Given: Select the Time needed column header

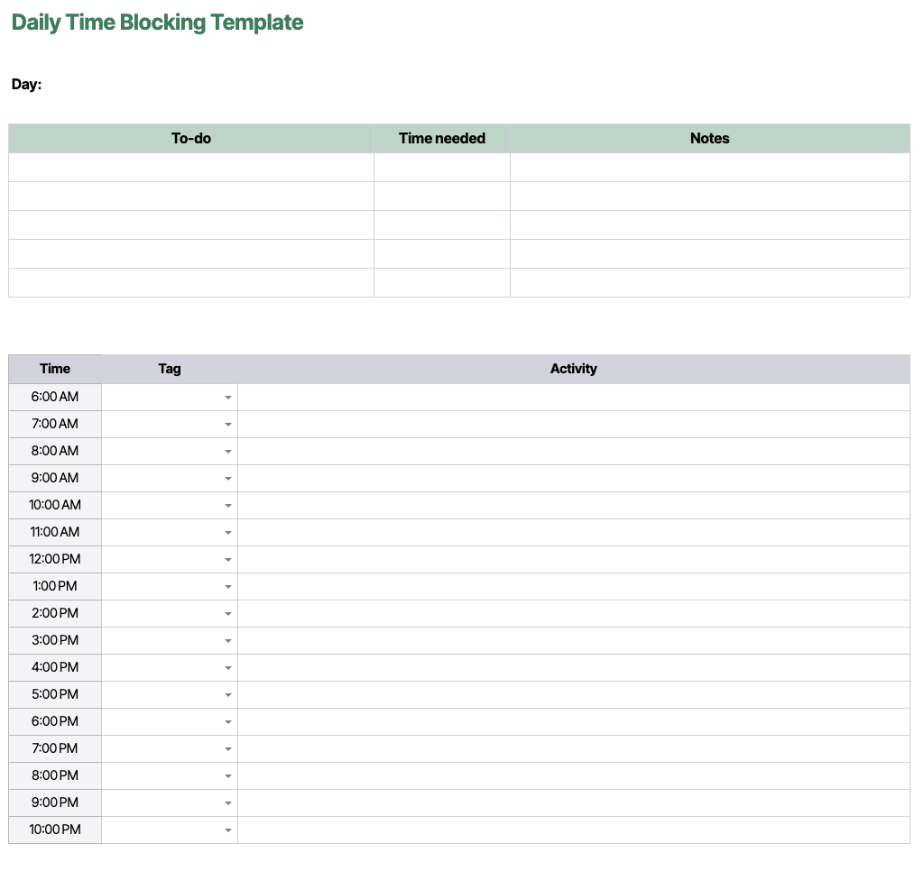Looking at the screenshot, I should 441,138.
